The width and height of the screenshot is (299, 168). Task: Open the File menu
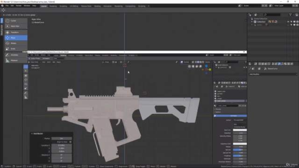click(7, 6)
